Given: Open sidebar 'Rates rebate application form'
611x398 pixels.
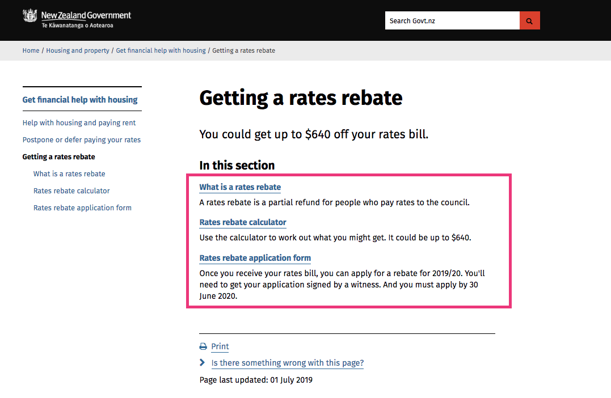Looking at the screenshot, I should tap(83, 208).
